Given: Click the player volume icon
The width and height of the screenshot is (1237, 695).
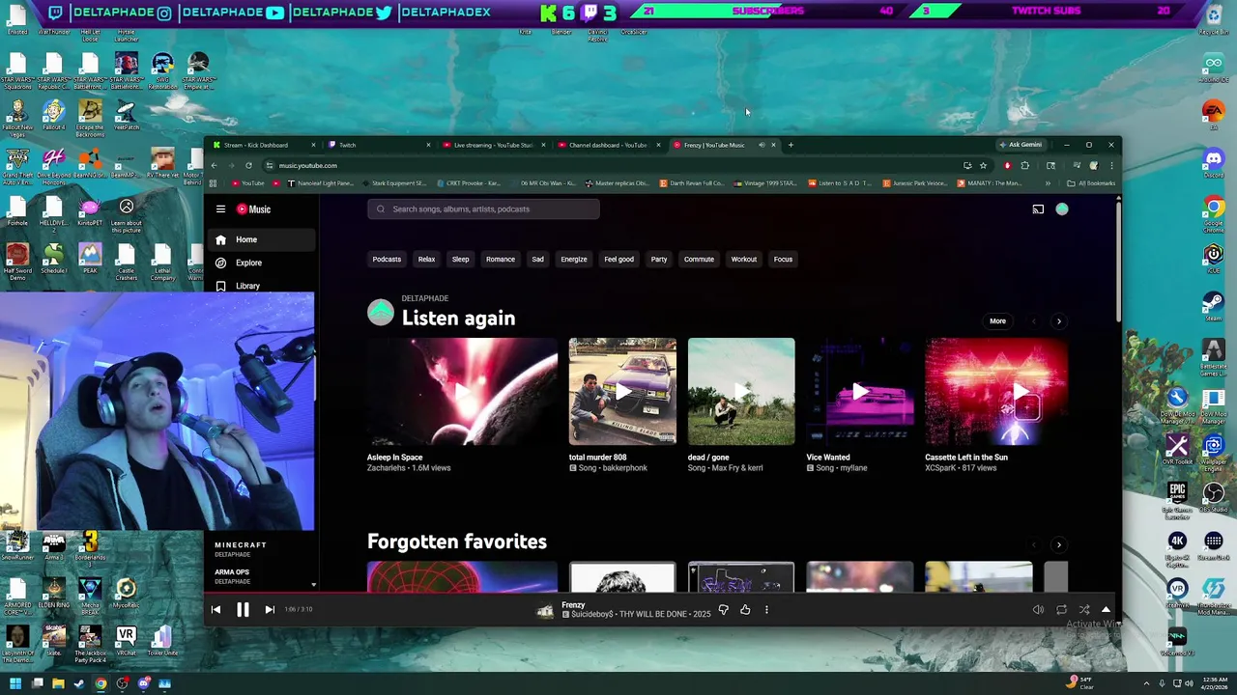Looking at the screenshot, I should tap(1038, 609).
